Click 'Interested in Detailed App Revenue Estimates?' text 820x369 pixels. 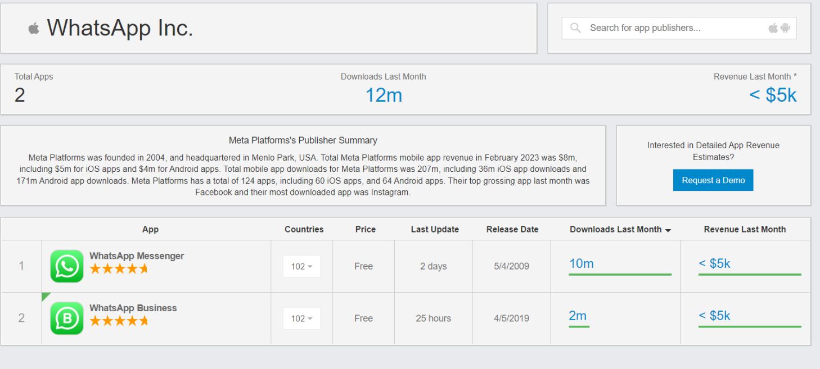(x=713, y=151)
